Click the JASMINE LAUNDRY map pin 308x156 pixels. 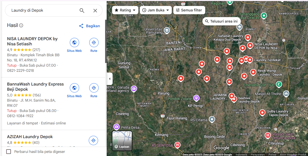coord(232,96)
